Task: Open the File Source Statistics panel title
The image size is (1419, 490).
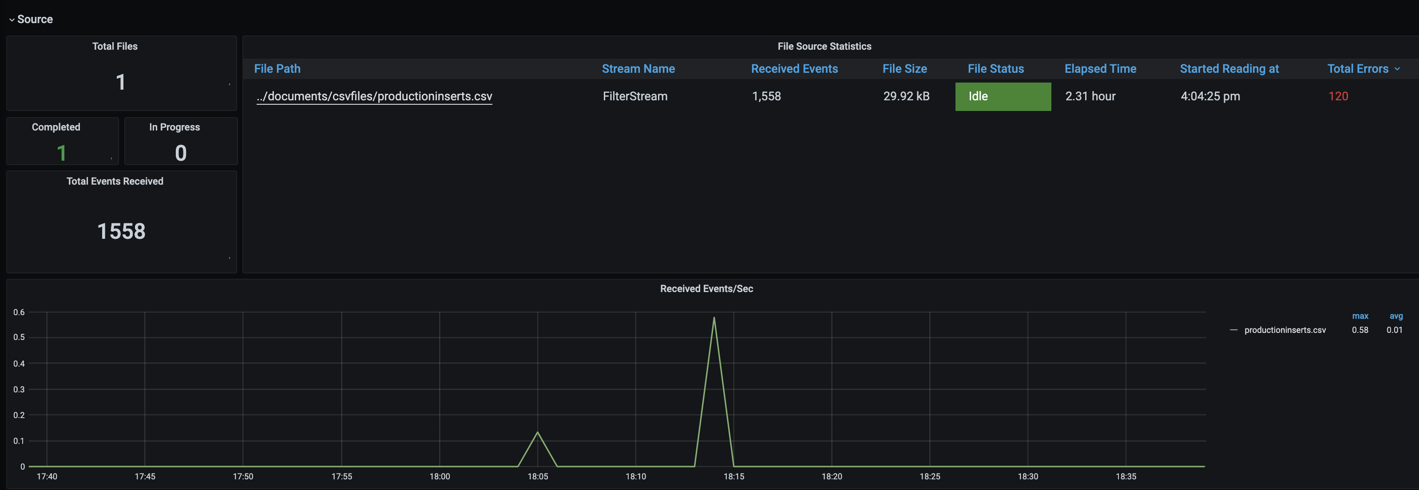Action: (824, 46)
